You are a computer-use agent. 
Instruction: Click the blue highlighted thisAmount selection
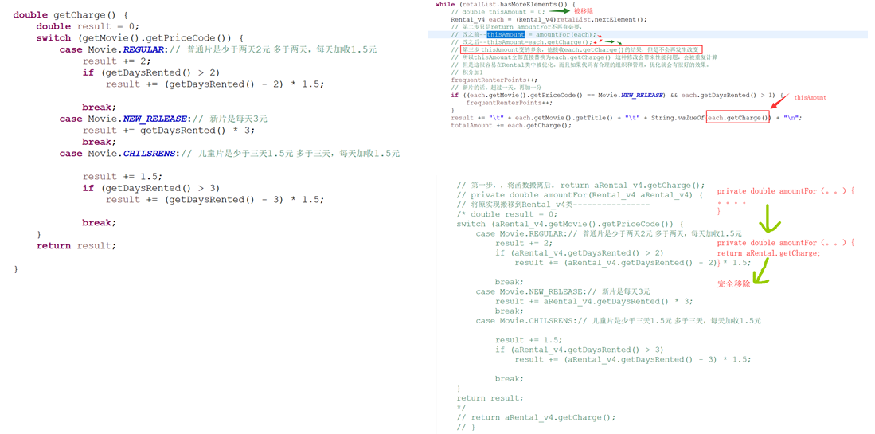pyautogui.click(x=506, y=35)
